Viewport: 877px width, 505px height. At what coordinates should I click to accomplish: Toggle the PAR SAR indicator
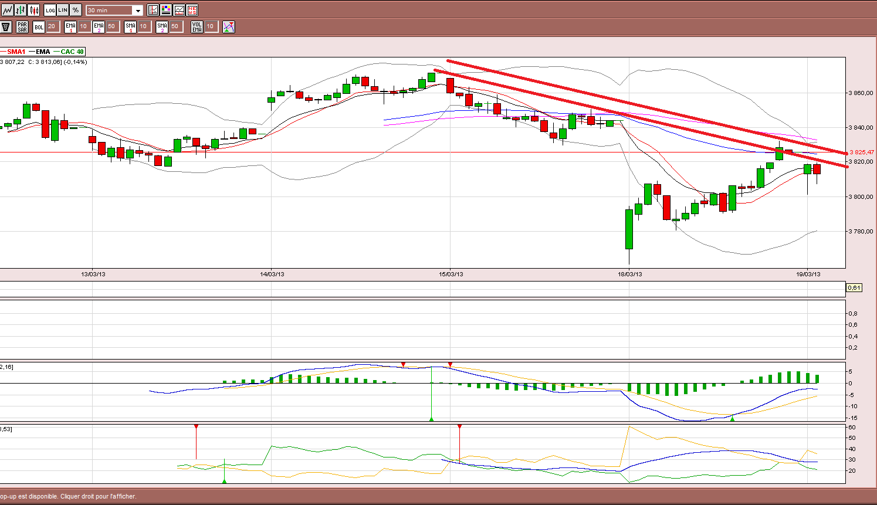22,27
